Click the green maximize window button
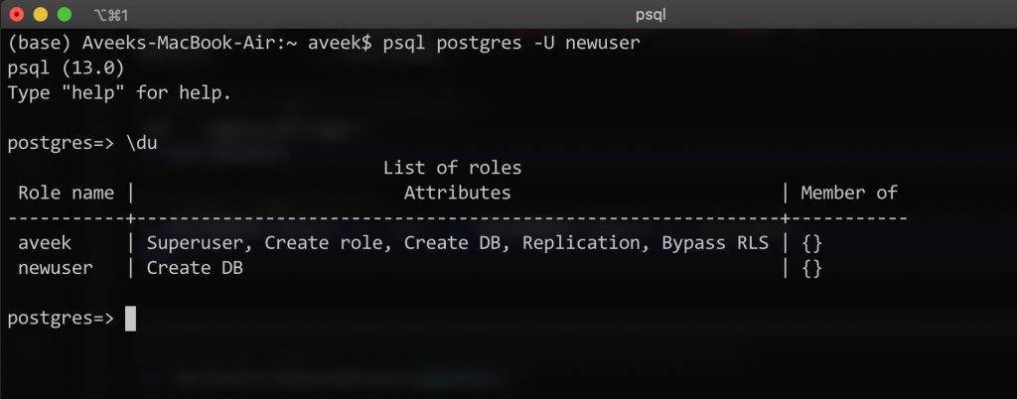1017x399 pixels. pos(65,15)
